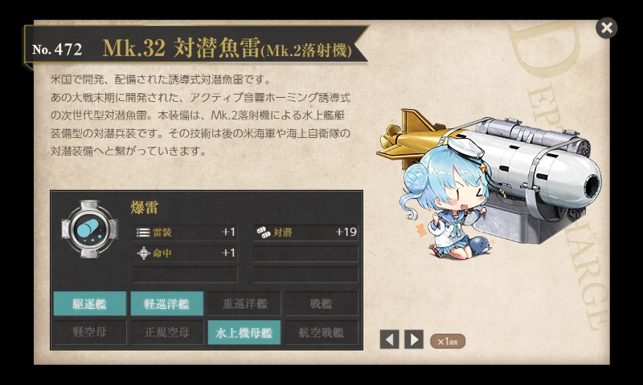Click the depth charge equipment type icon

[89, 229]
